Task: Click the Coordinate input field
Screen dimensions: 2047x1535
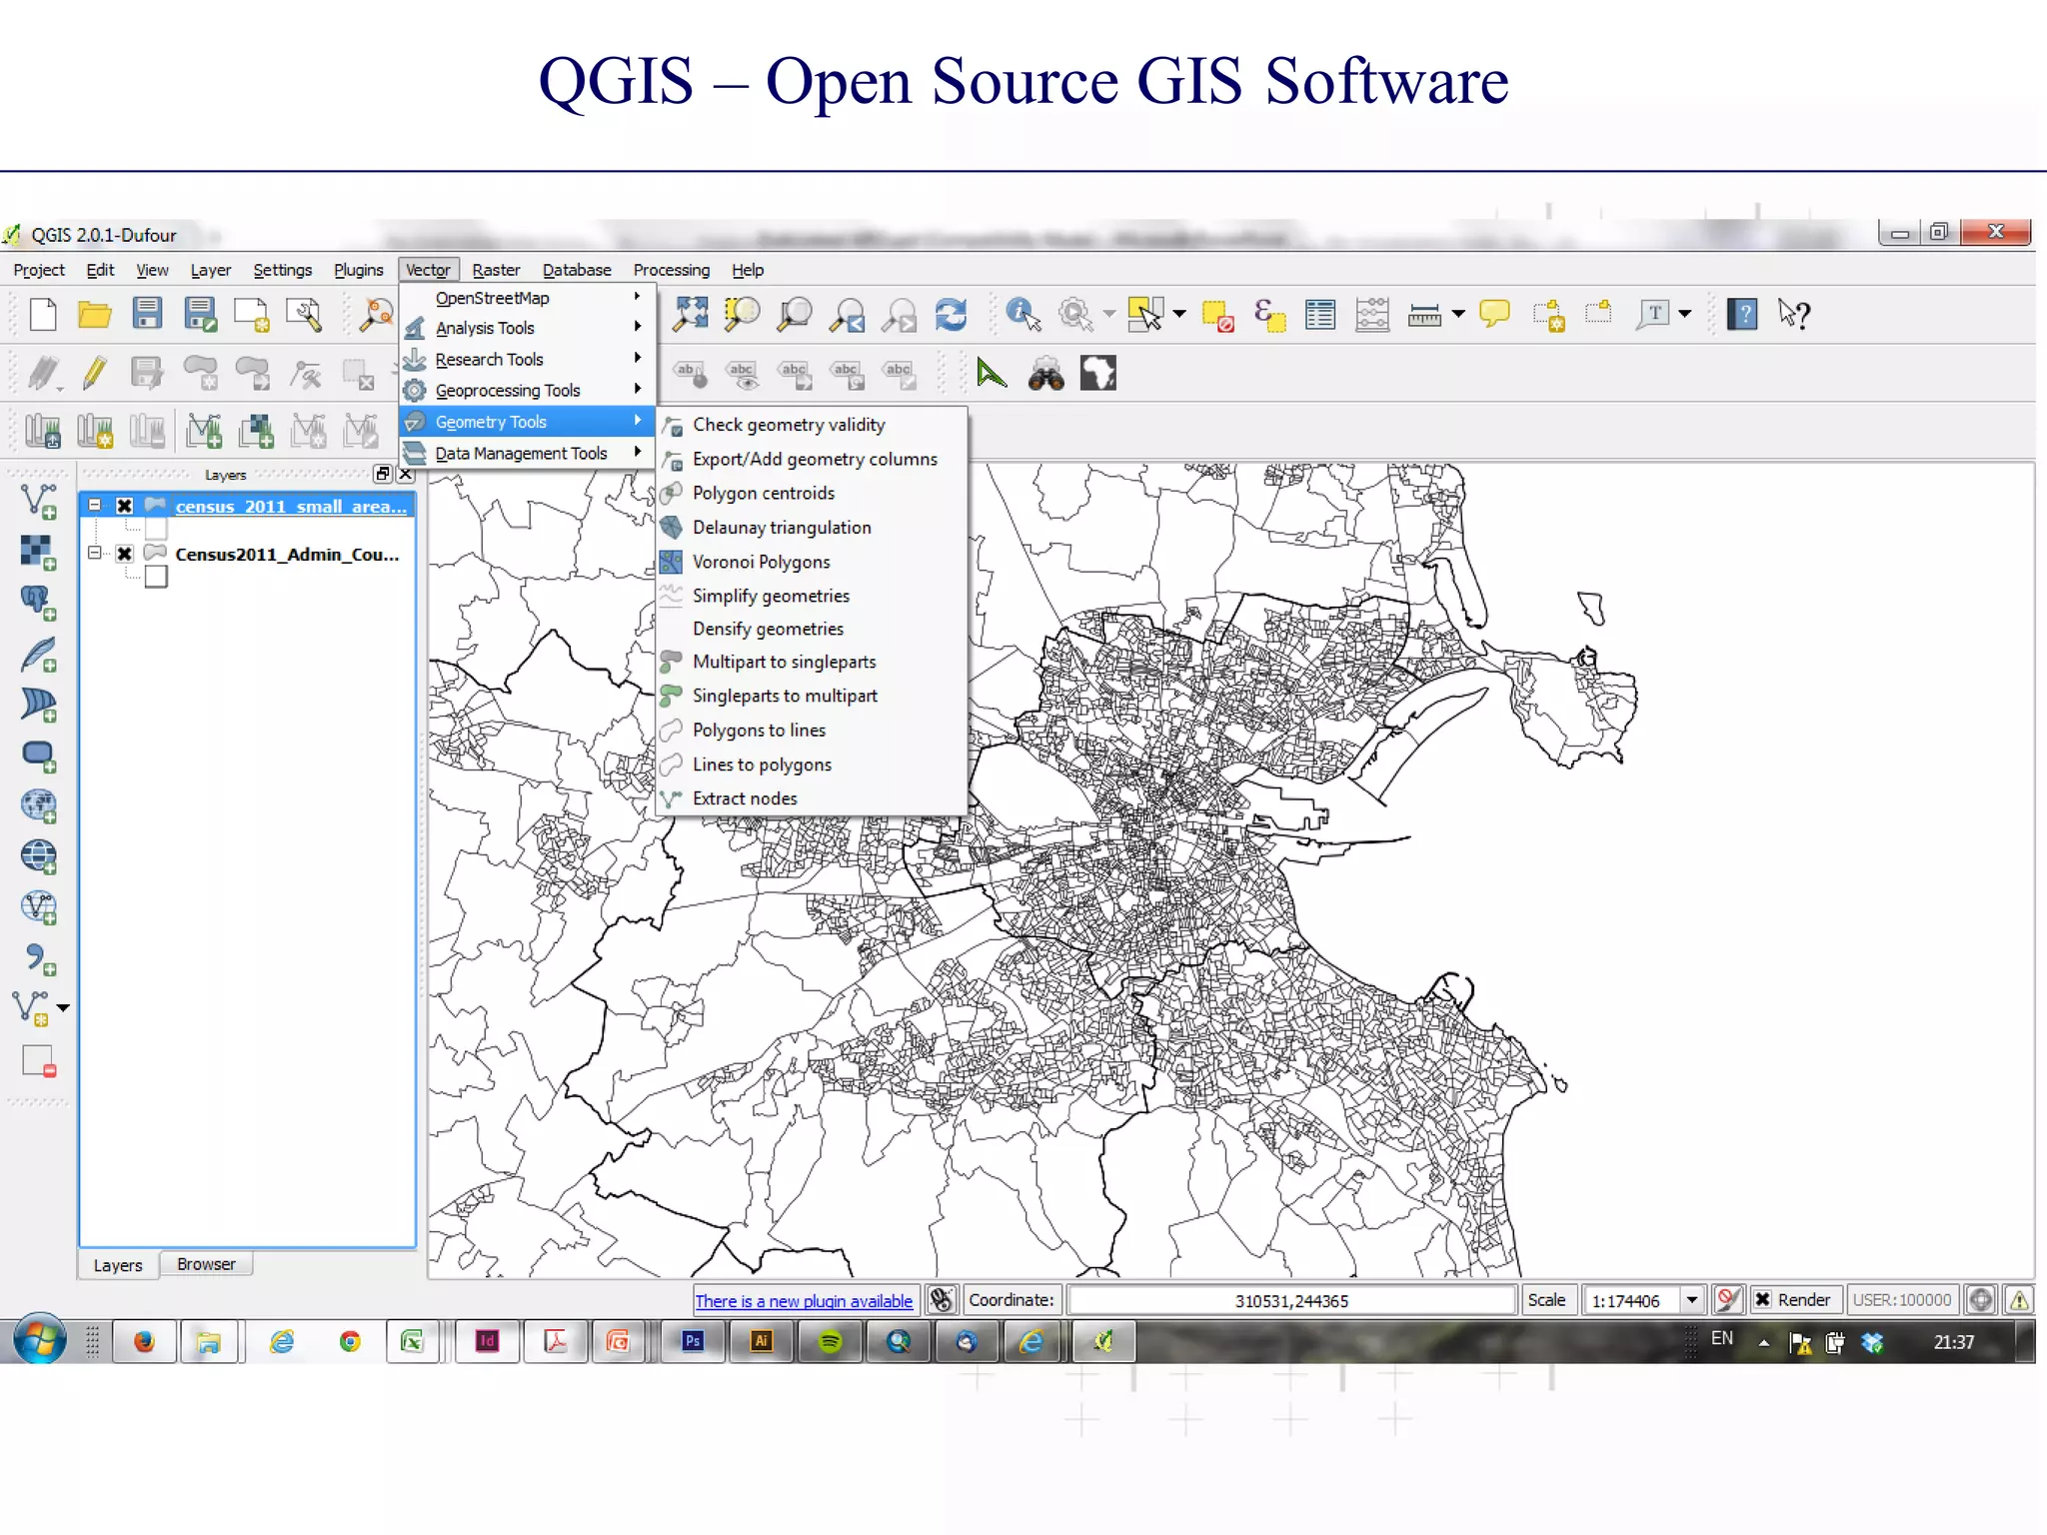Action: point(1291,1300)
